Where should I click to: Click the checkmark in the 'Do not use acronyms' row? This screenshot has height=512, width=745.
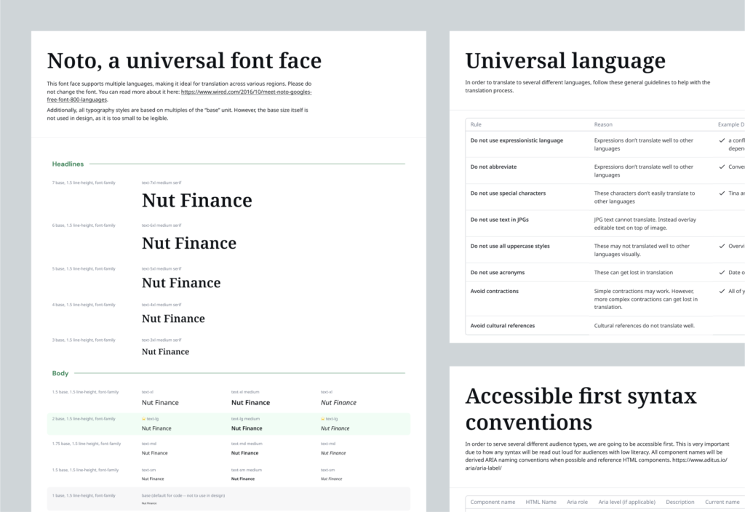tap(722, 273)
